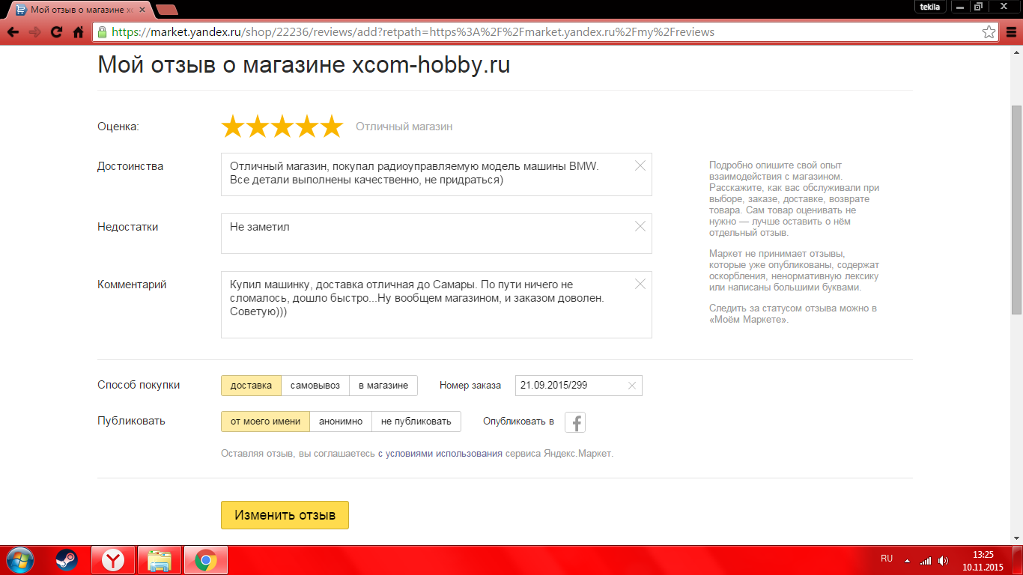1023x575 pixels.
Task: Open File Explorer from the taskbar
Action: point(160,560)
